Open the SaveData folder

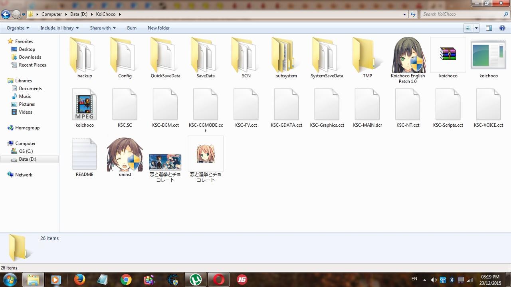click(206, 55)
